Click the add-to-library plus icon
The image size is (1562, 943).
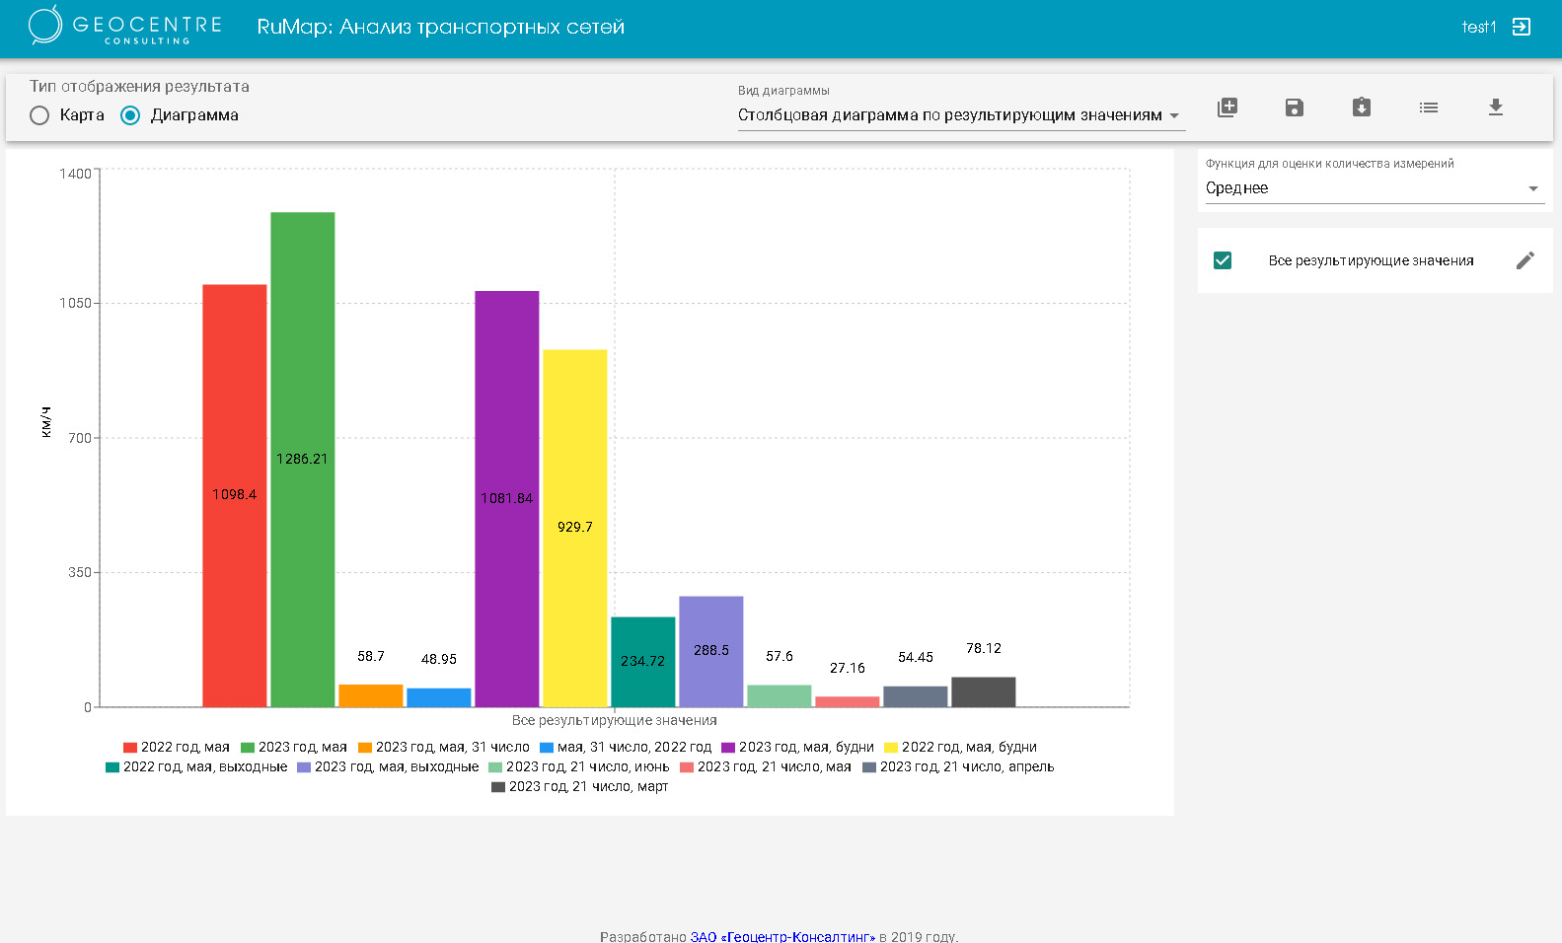point(1227,108)
